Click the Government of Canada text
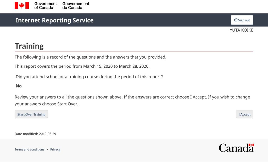Screen dimensions: 268x162 pyautogui.click(x=46, y=6)
